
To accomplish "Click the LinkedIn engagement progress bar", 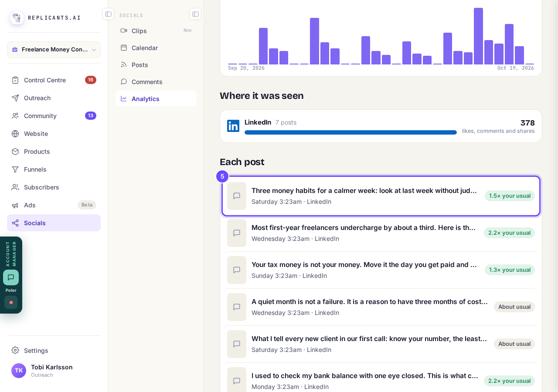I will (350, 132).
